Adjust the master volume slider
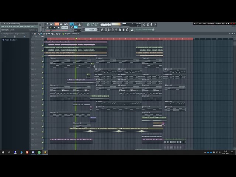236x177 pixels. [40, 27]
